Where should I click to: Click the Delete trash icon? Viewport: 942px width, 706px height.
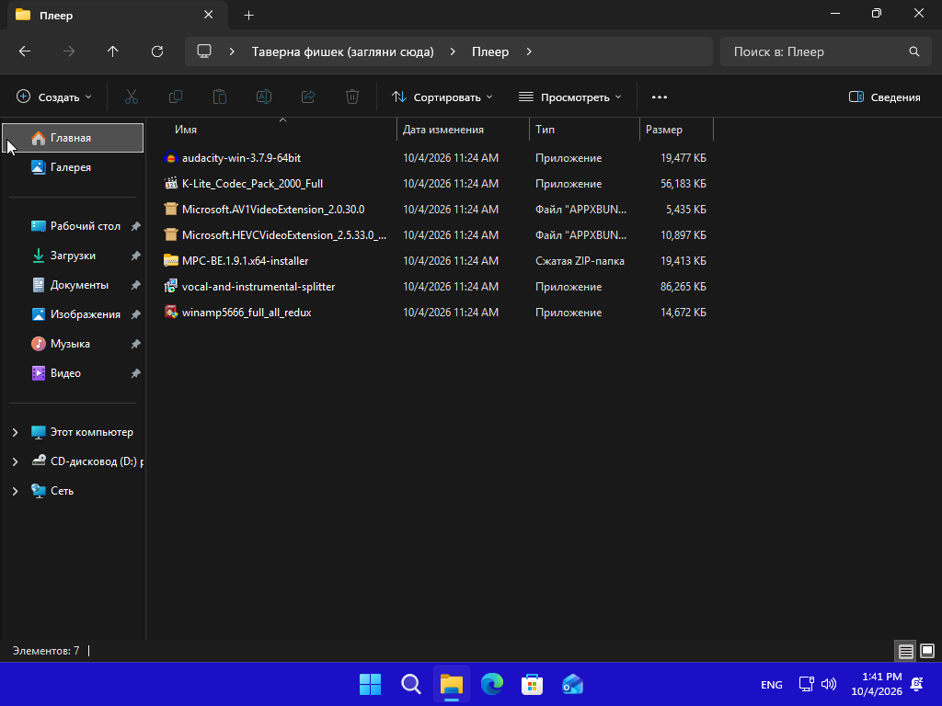[x=352, y=97]
